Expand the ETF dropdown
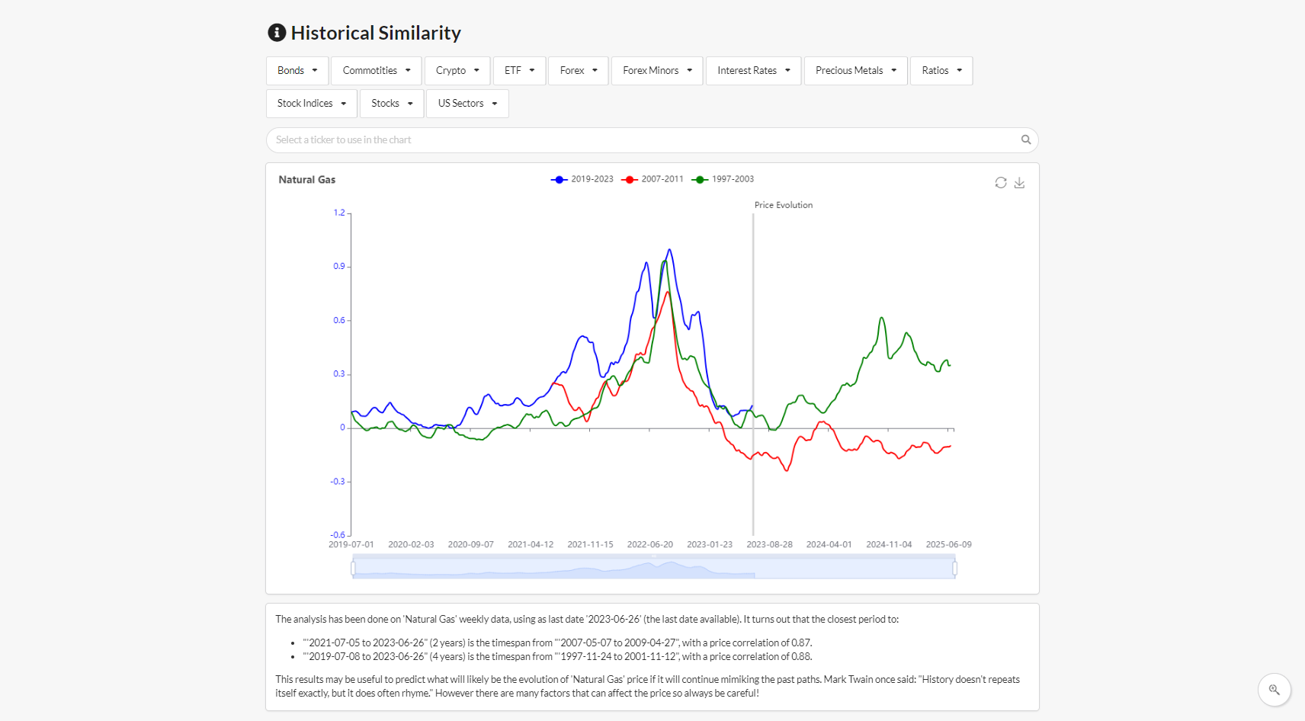1305x721 pixels. [519, 70]
